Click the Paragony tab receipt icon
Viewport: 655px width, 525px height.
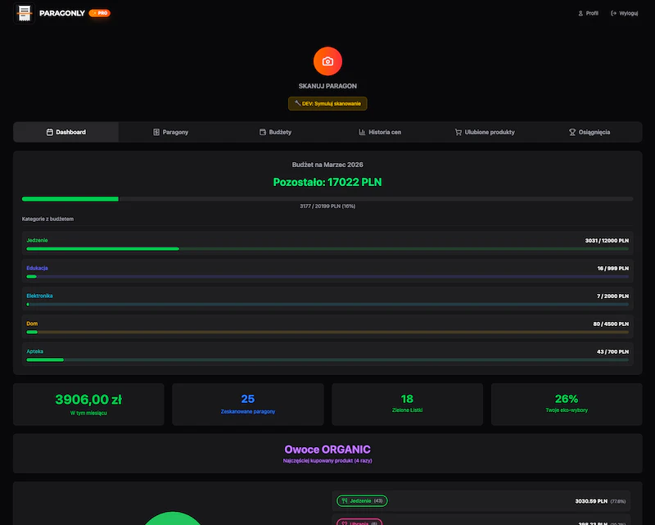click(x=156, y=132)
